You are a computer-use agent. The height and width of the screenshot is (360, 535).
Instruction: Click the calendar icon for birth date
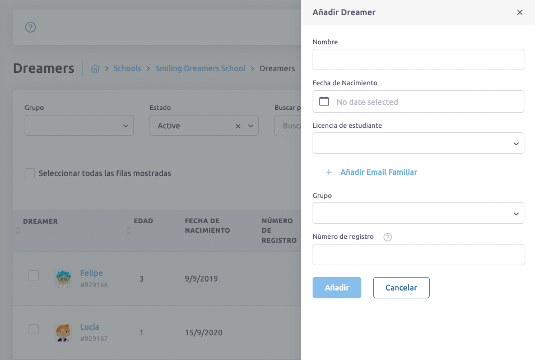(324, 101)
